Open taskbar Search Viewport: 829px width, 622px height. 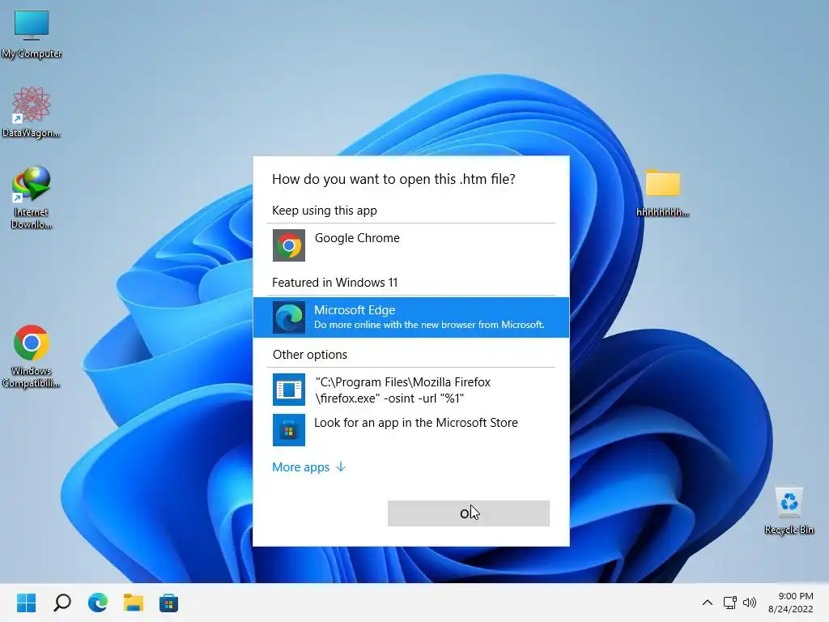62,603
